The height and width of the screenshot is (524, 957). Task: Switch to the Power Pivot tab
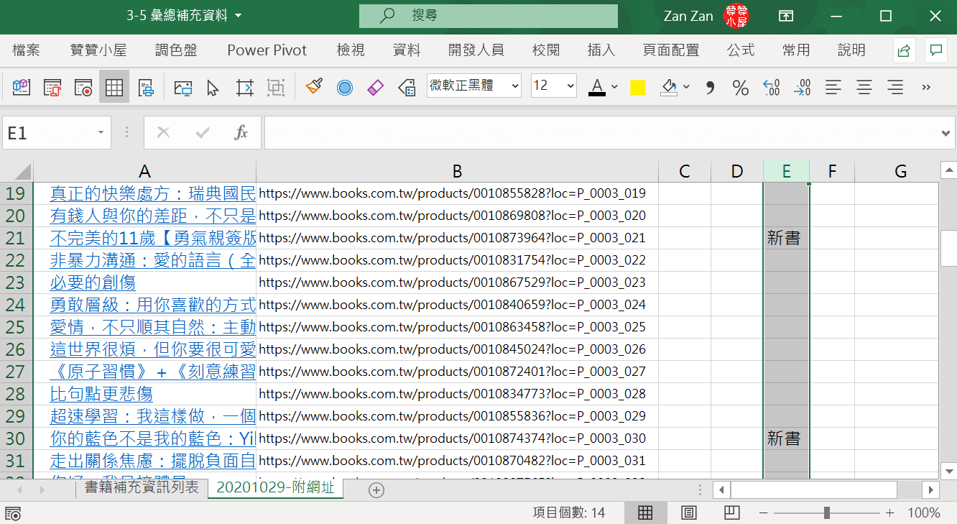pyautogui.click(x=267, y=50)
